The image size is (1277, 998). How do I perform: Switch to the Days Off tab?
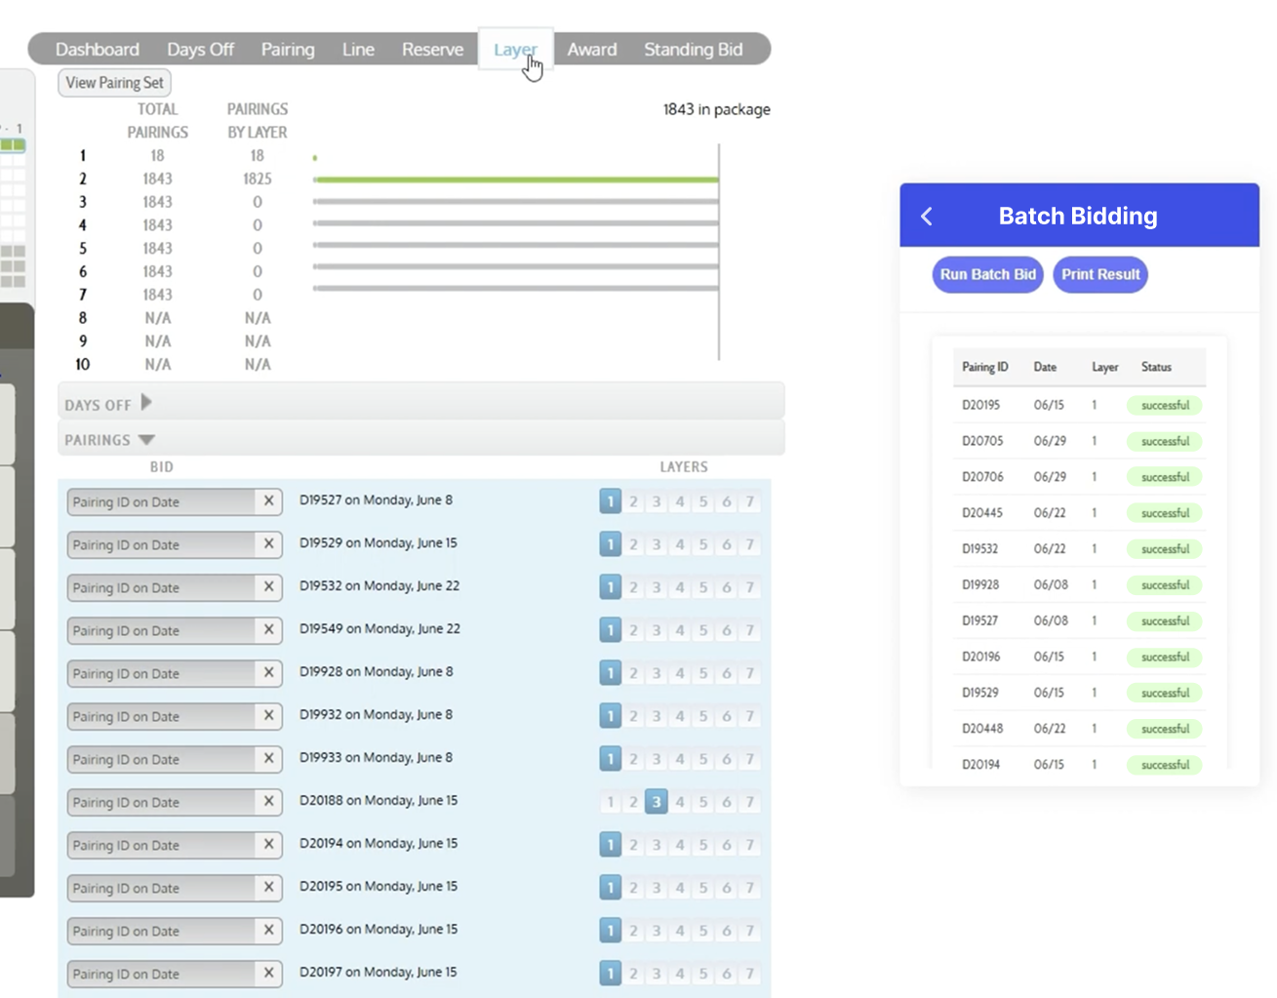[x=200, y=49]
